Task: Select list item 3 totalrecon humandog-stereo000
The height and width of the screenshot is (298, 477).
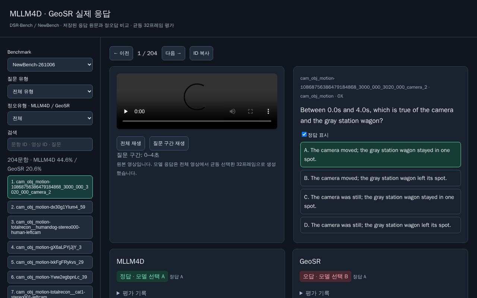Action: coord(50,227)
